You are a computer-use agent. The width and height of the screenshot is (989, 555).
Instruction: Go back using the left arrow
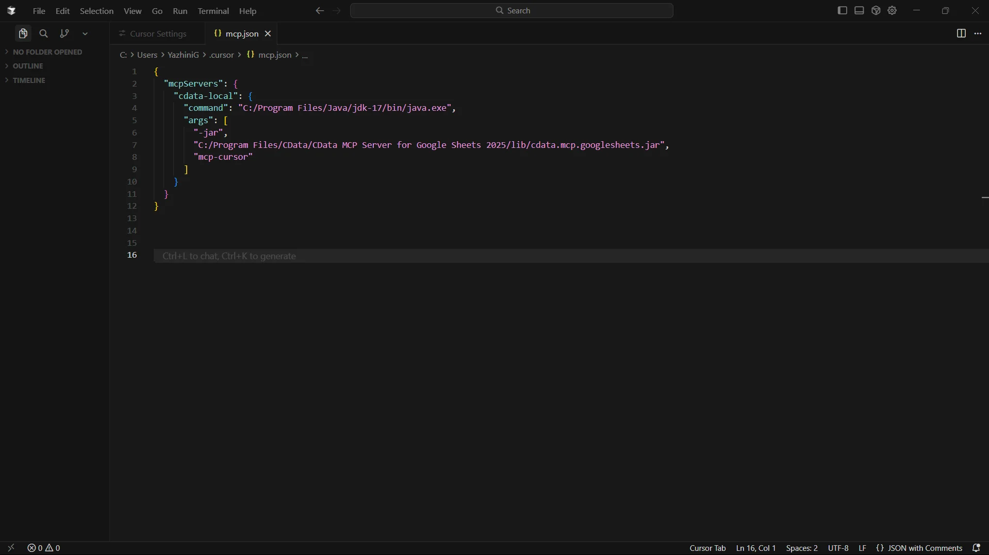click(x=320, y=11)
